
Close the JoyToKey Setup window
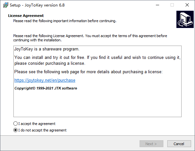(187, 5)
